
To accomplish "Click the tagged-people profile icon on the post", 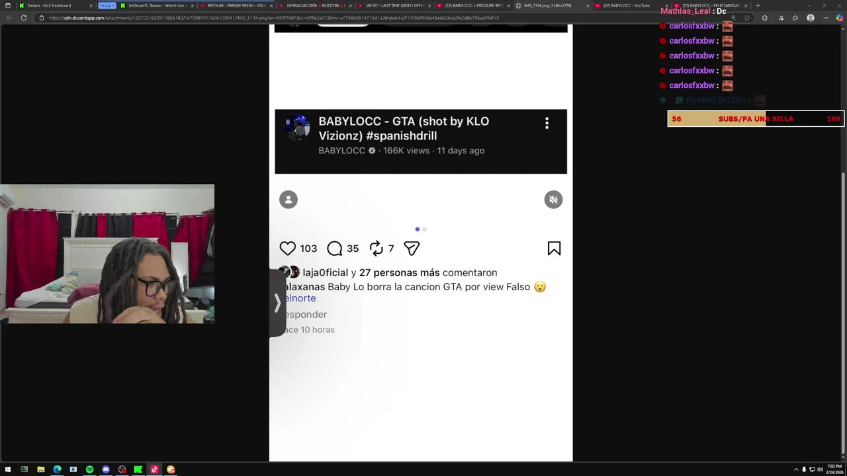I will pos(289,200).
